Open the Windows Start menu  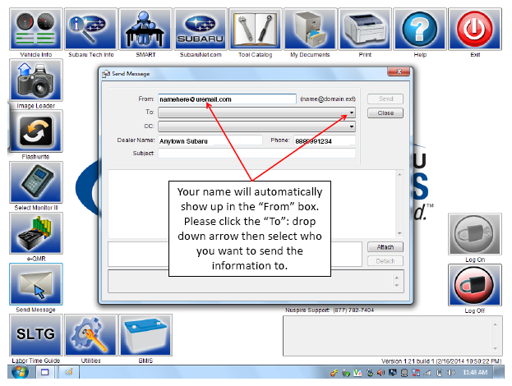pyautogui.click(x=21, y=372)
